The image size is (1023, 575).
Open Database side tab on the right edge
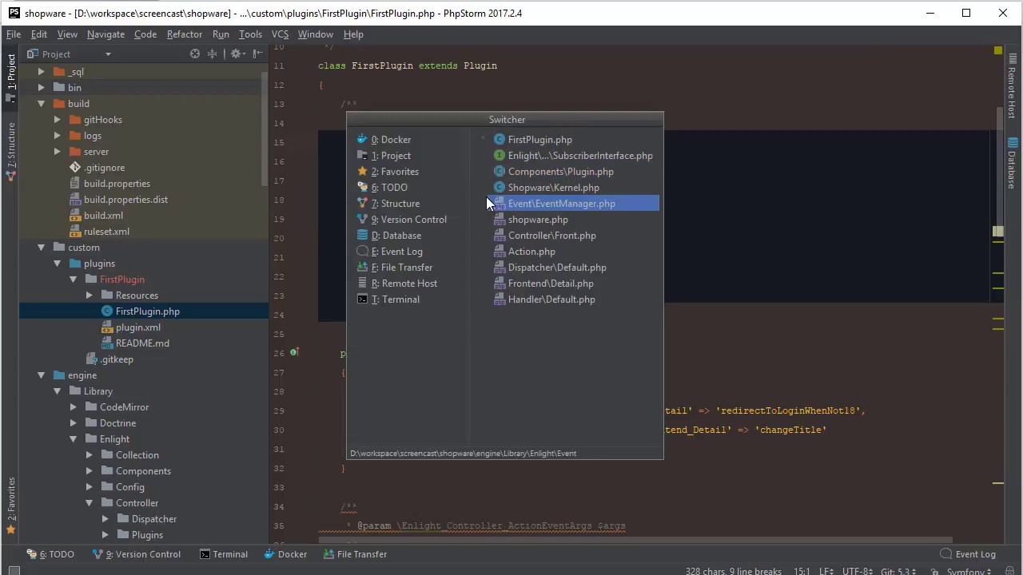pyautogui.click(x=1011, y=165)
